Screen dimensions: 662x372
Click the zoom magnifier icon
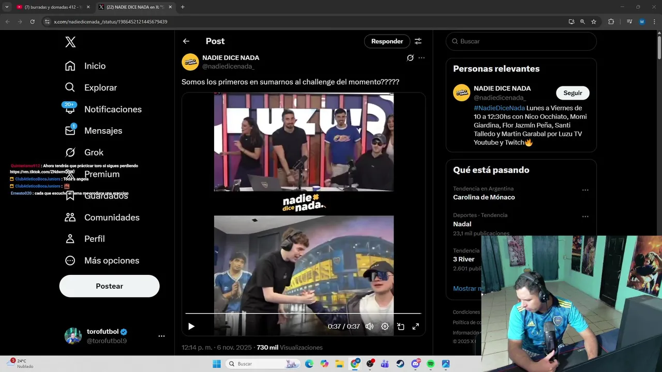click(x=582, y=22)
